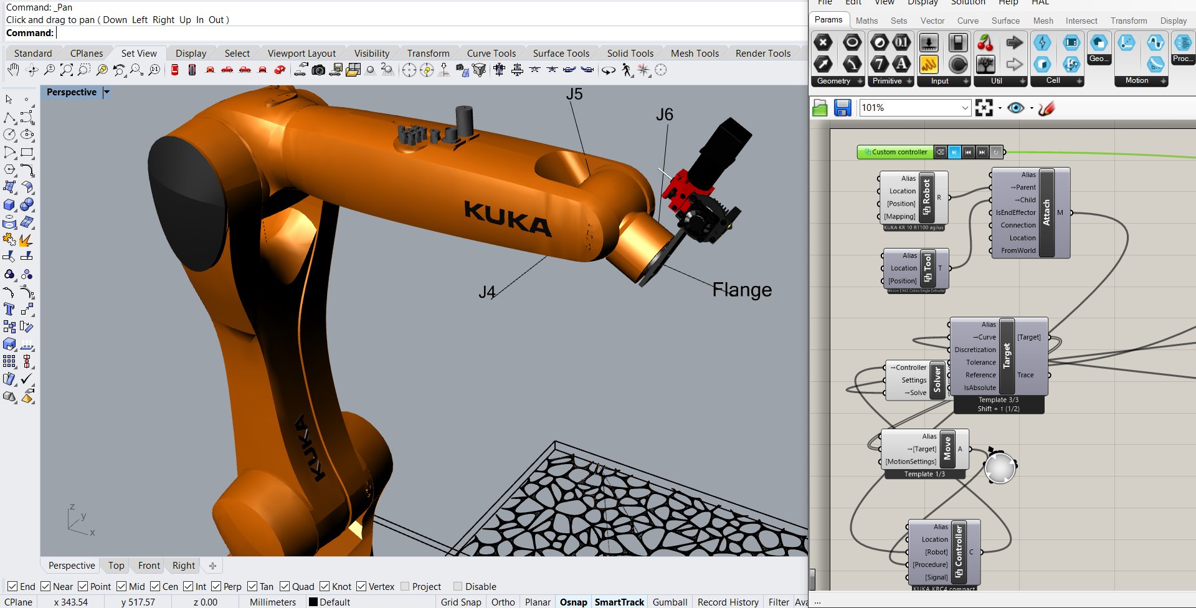Add a new viewport tab with plus
The height and width of the screenshot is (608, 1196).
[x=212, y=566]
